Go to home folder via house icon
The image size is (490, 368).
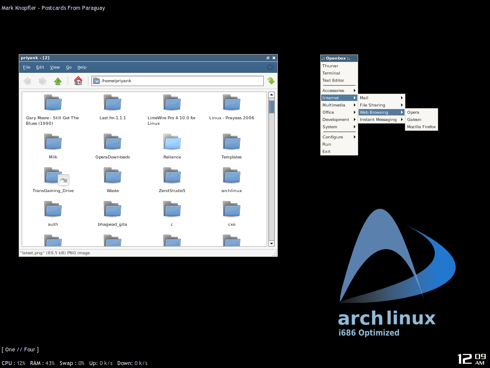[78, 81]
